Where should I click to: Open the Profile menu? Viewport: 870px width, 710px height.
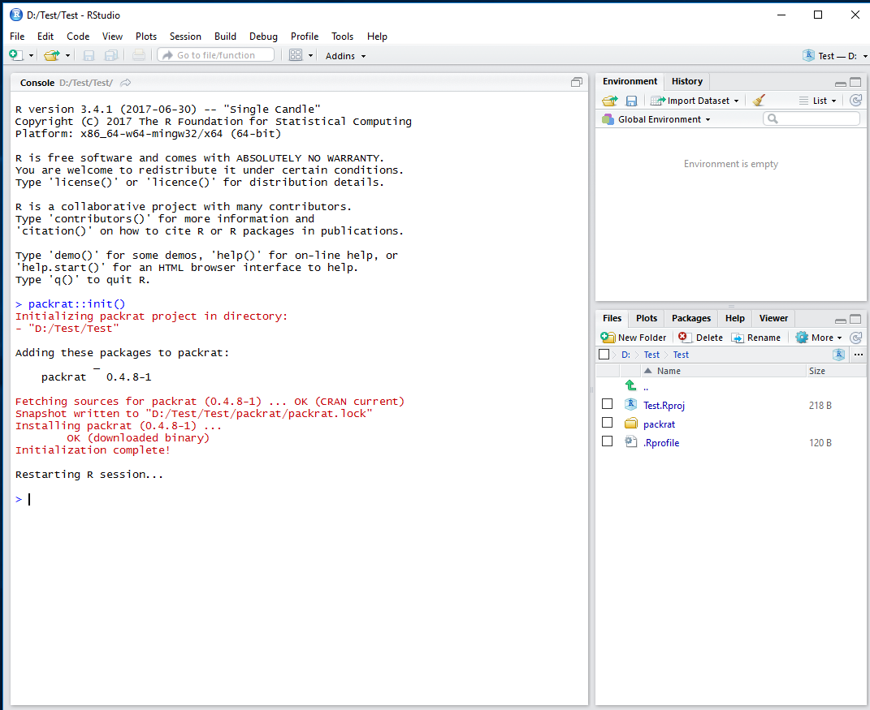(305, 36)
